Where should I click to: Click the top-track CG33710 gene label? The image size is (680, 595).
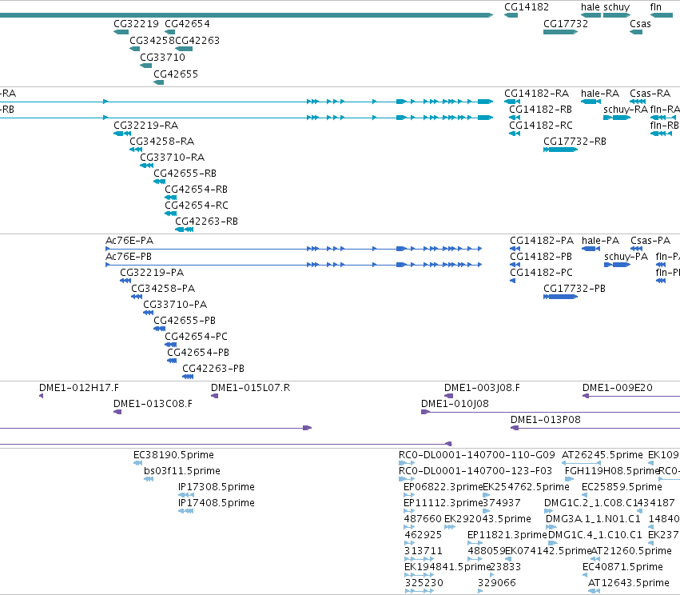point(162,58)
